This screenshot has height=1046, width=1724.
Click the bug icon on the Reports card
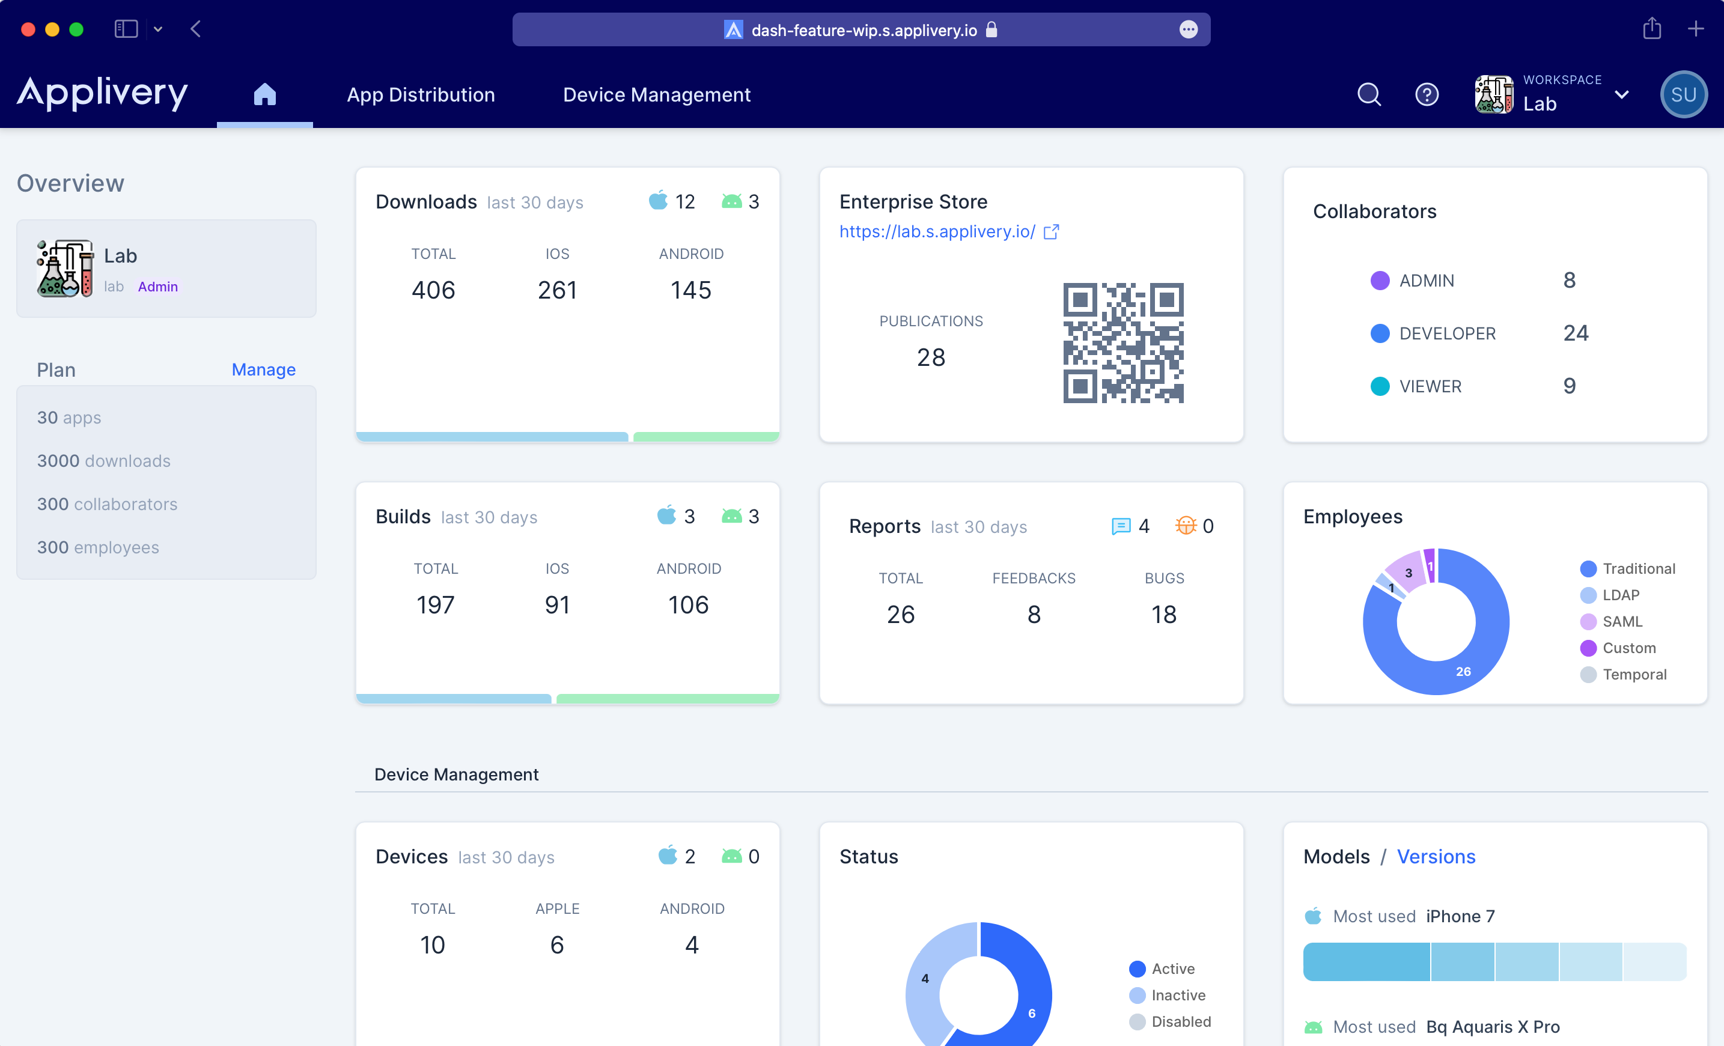point(1187,526)
